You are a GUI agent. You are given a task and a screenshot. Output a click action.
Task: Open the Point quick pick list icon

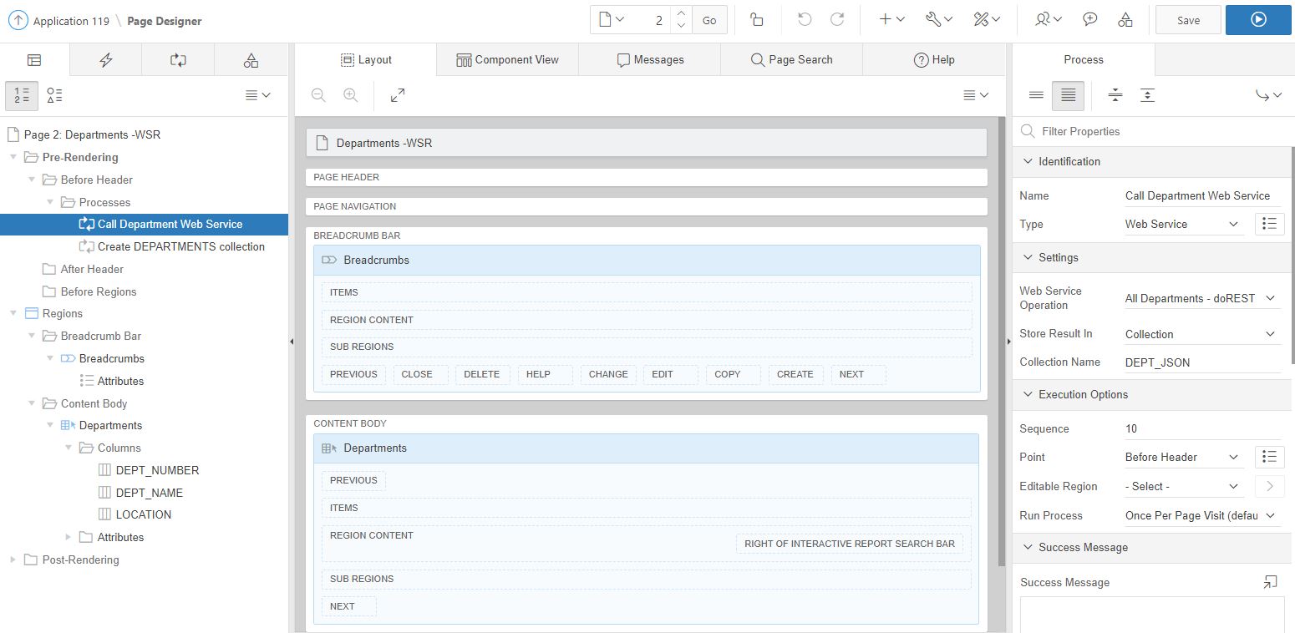(x=1269, y=457)
